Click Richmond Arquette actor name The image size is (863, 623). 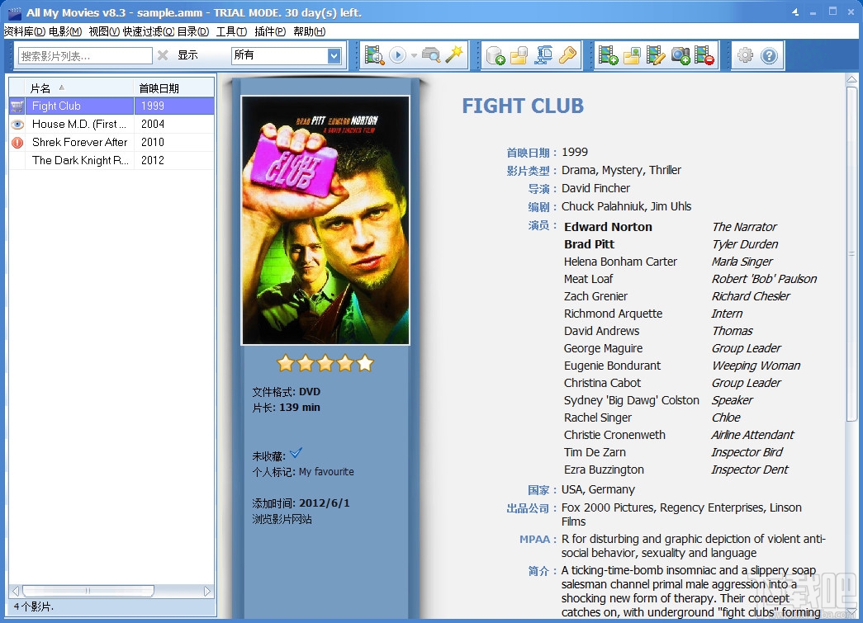pyautogui.click(x=613, y=314)
